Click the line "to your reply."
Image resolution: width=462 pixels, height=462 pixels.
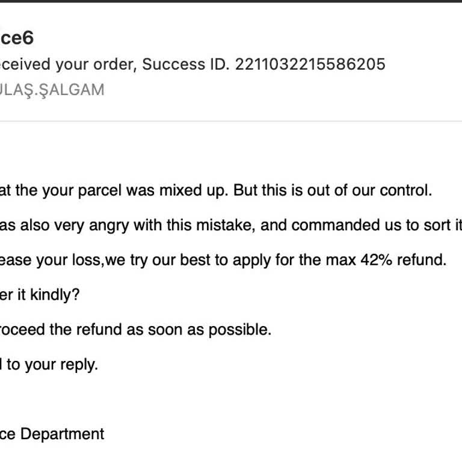tap(52, 365)
